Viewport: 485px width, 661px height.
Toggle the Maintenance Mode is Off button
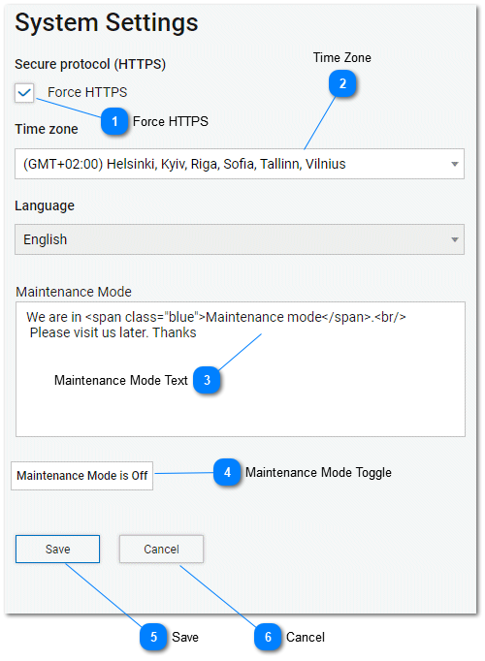[x=81, y=476]
